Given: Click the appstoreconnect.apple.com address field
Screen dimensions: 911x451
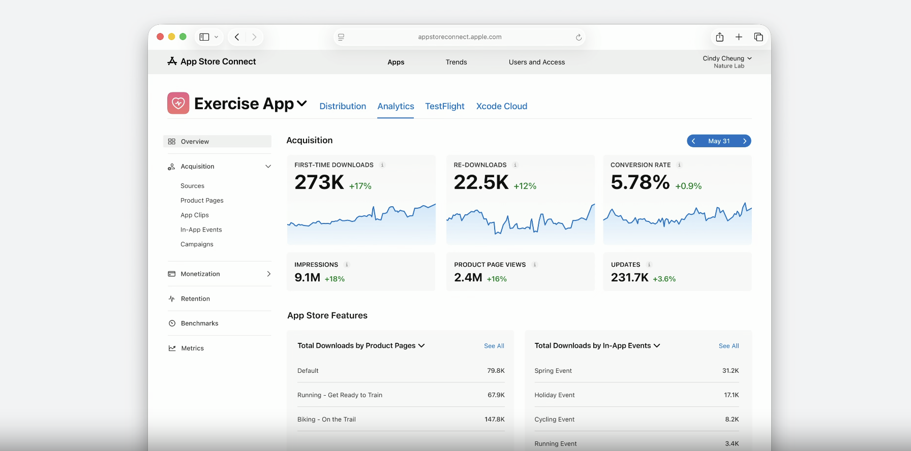Looking at the screenshot, I should coord(460,37).
